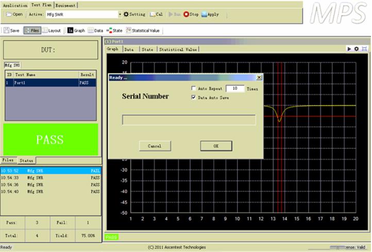Click the Layout toolbar icon
Screen dimensions: 372x252
[45, 30]
